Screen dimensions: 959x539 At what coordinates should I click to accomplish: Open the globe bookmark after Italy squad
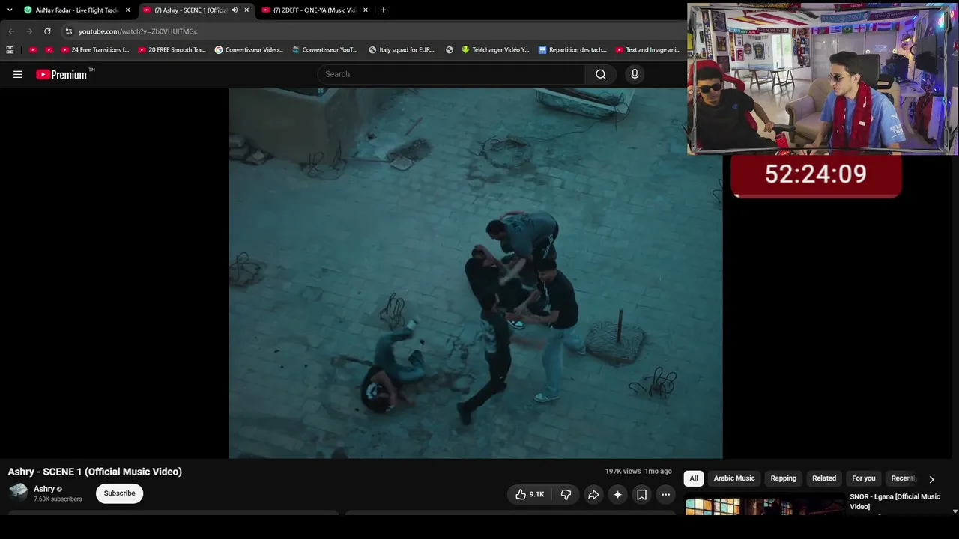(x=450, y=50)
